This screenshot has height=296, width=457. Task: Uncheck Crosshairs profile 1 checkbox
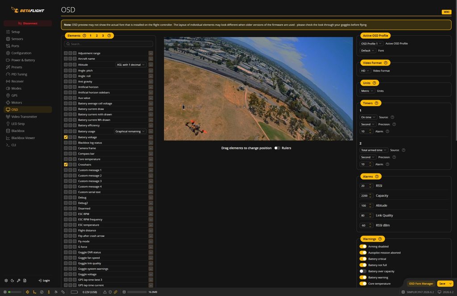click(x=66, y=165)
